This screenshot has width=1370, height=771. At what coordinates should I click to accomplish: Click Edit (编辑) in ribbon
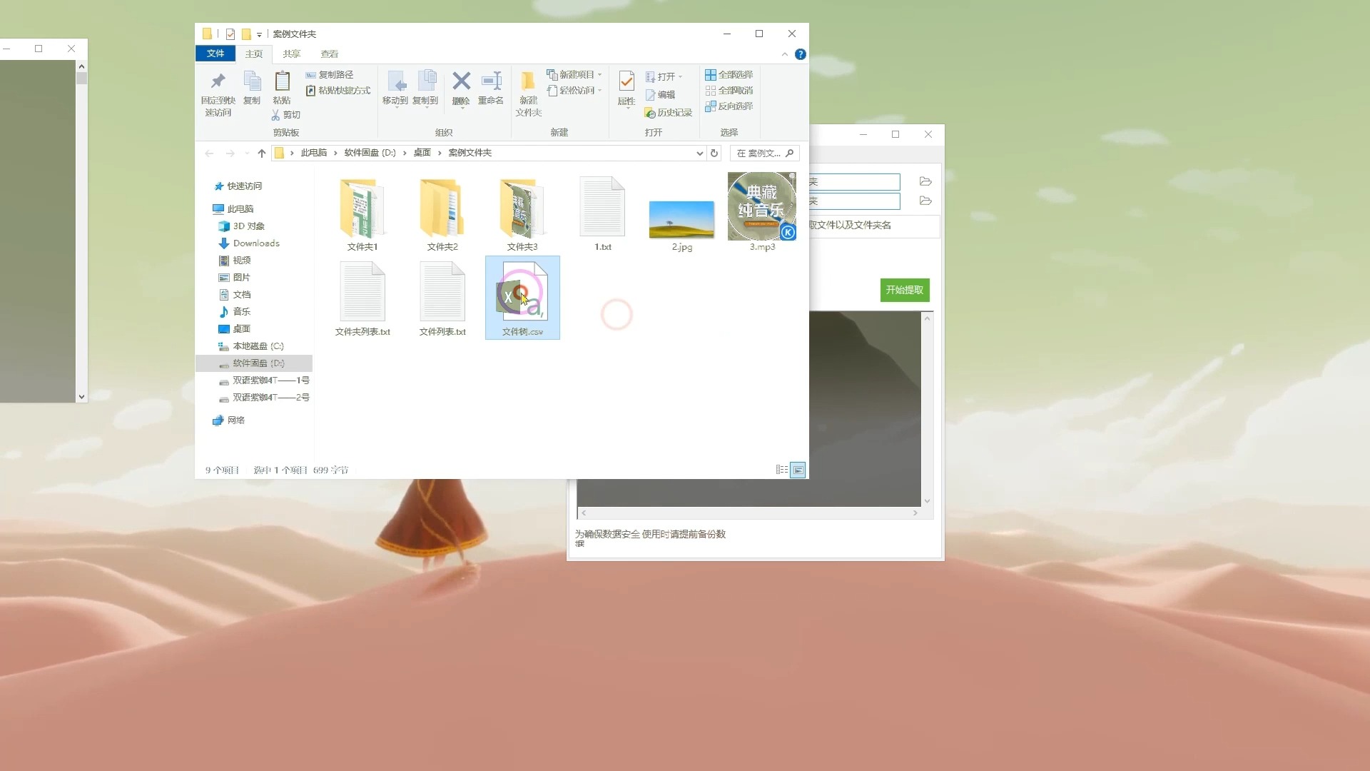[x=660, y=95]
